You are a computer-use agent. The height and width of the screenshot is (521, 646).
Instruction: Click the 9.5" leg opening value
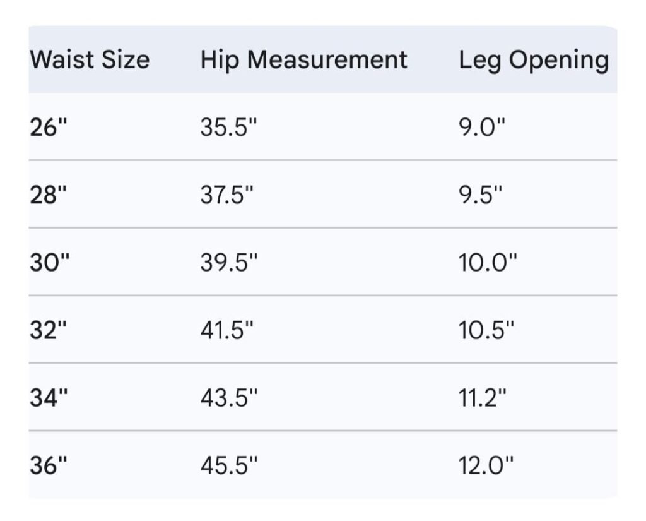[482, 195]
